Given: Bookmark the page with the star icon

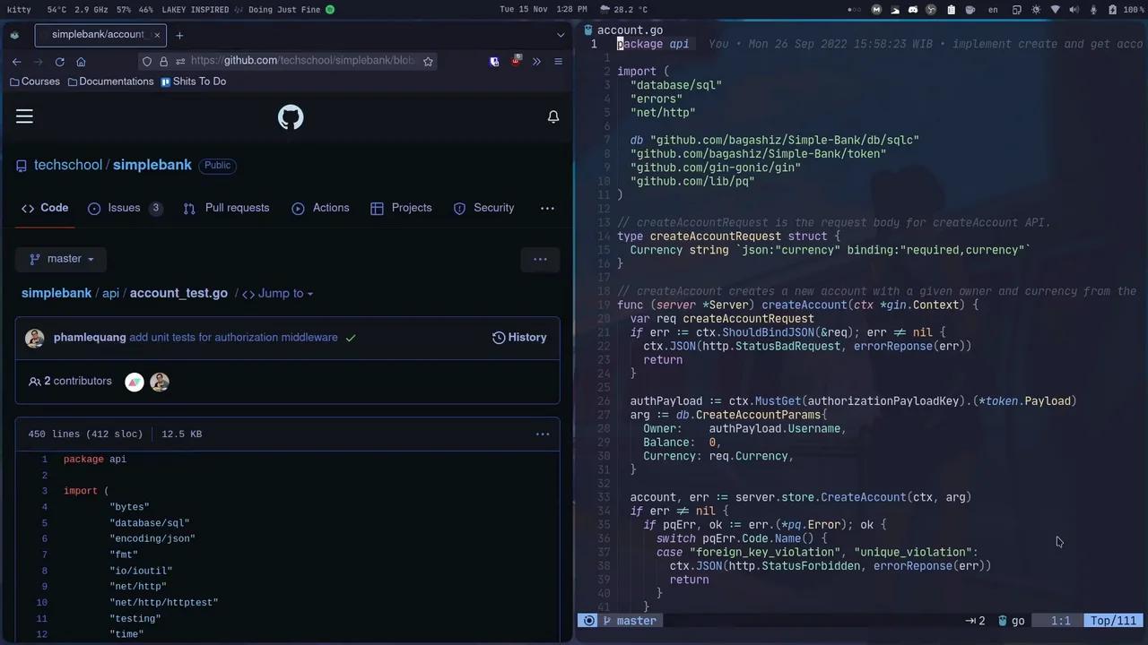Looking at the screenshot, I should (428, 60).
